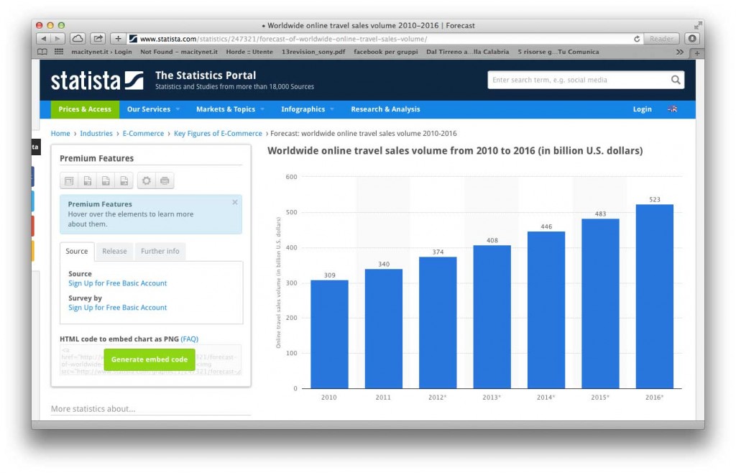Click Generate embed code button
Viewport: 736px width, 473px height.
coord(149,359)
